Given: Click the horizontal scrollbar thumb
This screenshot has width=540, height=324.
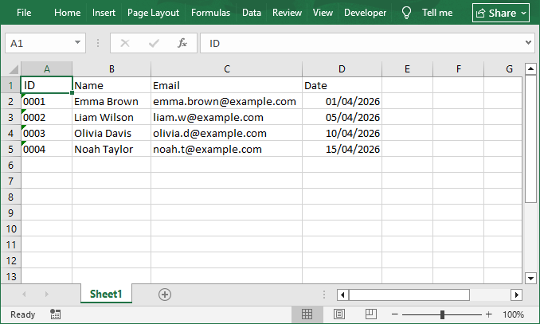Looking at the screenshot, I should coord(409,295).
